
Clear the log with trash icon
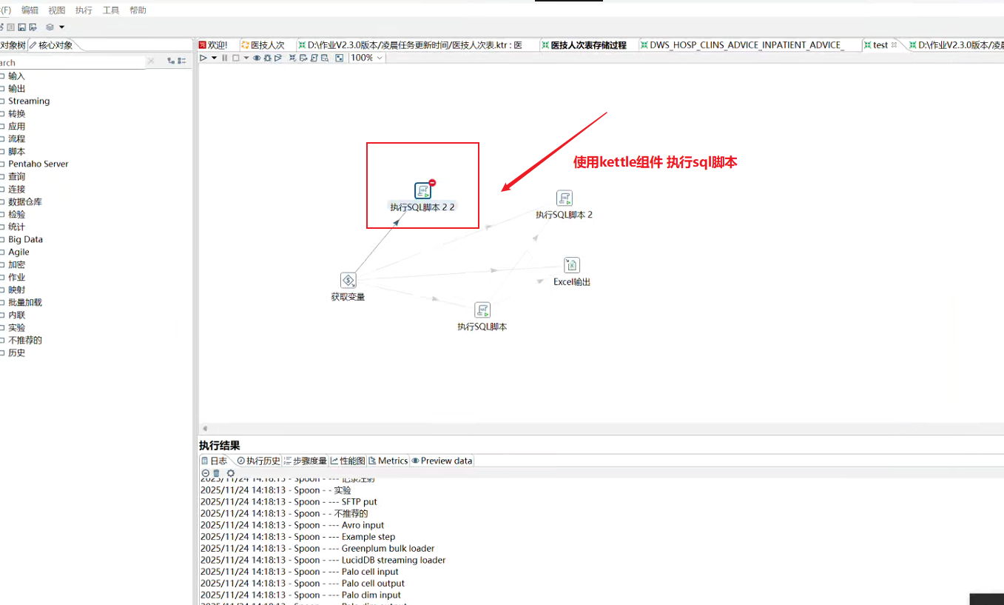click(x=217, y=473)
